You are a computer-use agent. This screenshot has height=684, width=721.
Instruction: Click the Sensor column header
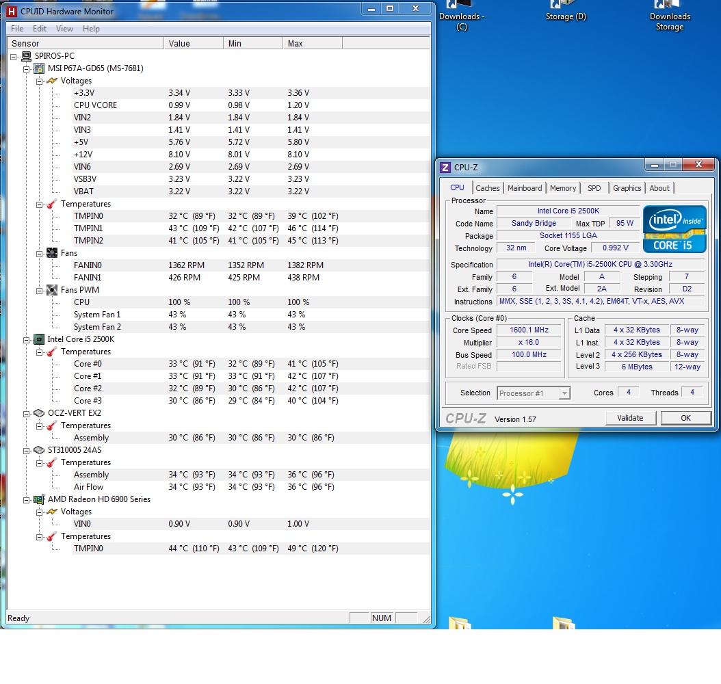point(86,43)
